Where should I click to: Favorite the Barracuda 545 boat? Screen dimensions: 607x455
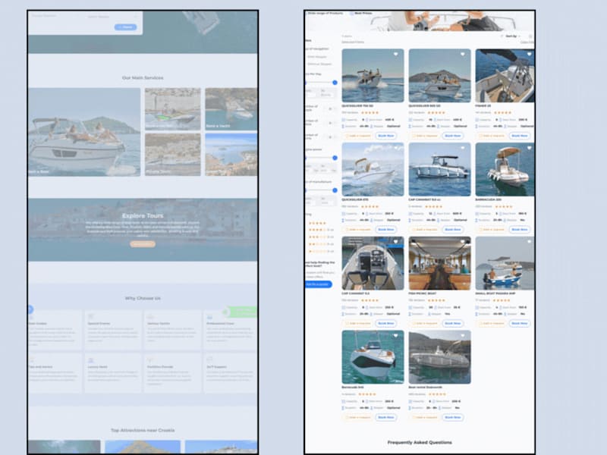pos(395,335)
